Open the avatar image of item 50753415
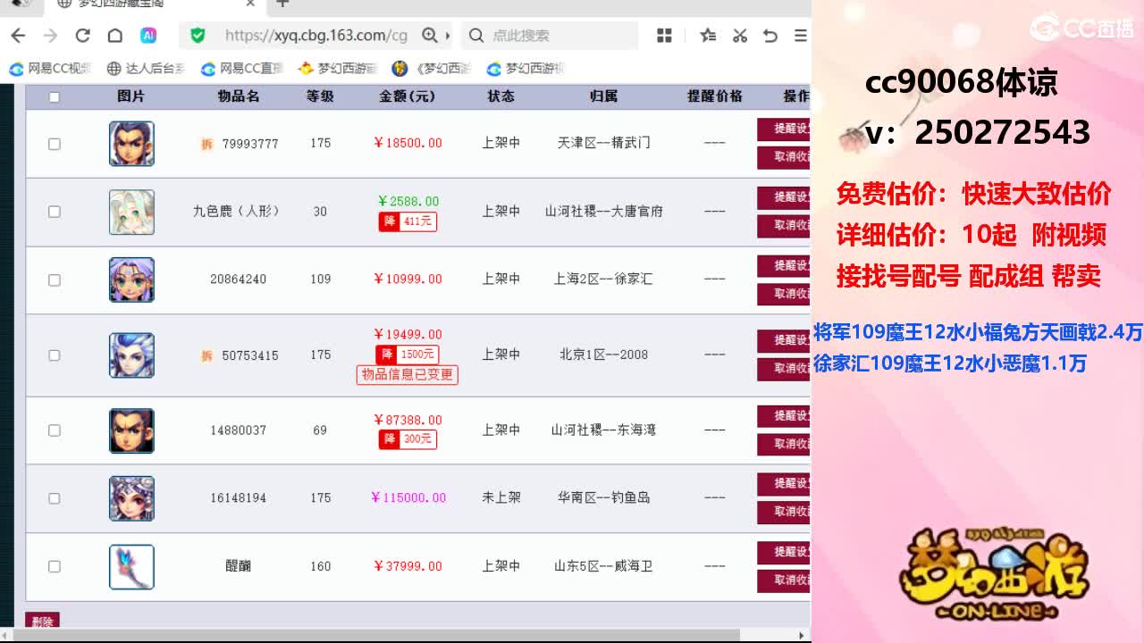This screenshot has height=643, width=1144. point(131,355)
